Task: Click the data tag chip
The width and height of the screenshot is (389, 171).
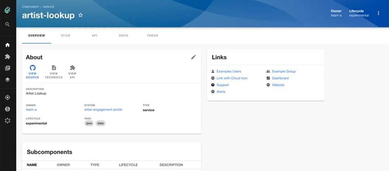Action: (100, 123)
